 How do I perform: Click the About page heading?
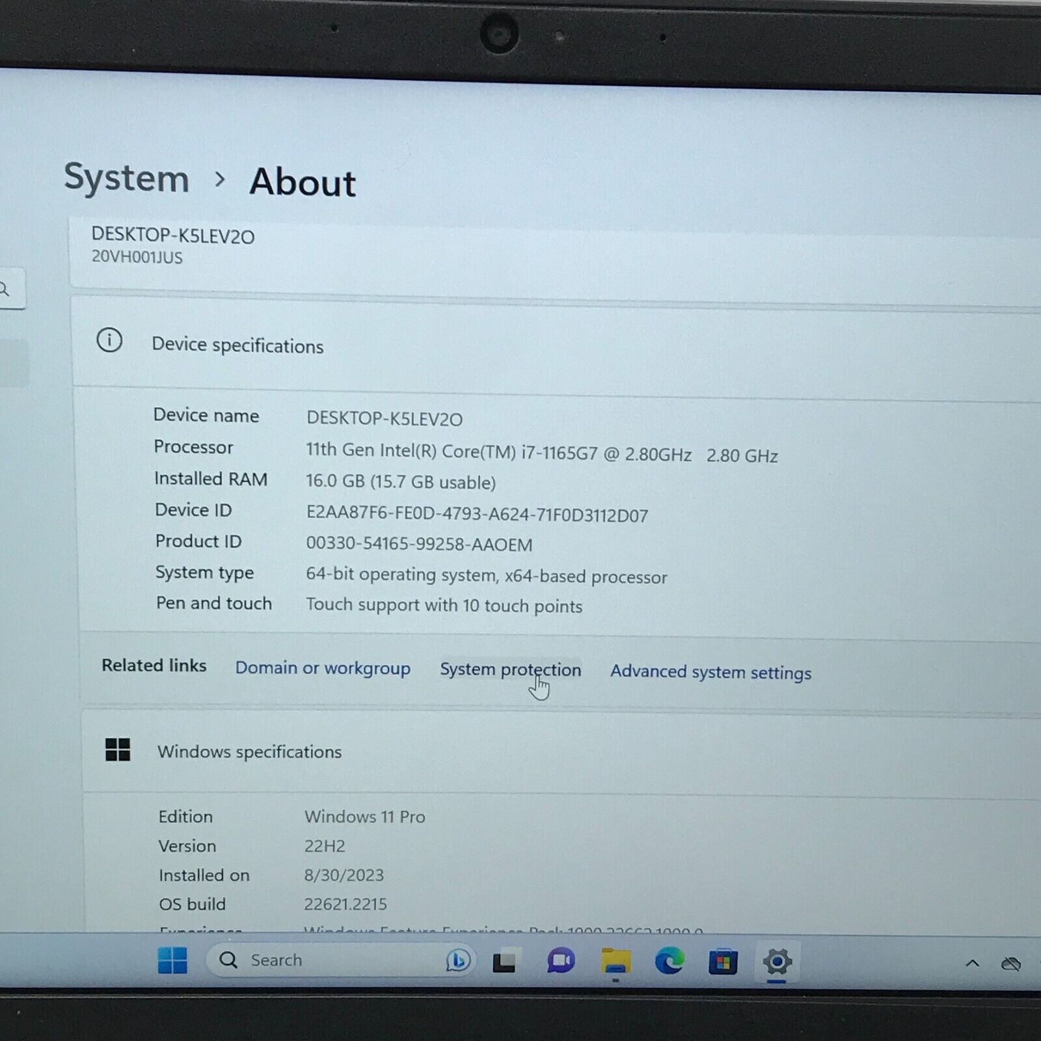point(303,182)
